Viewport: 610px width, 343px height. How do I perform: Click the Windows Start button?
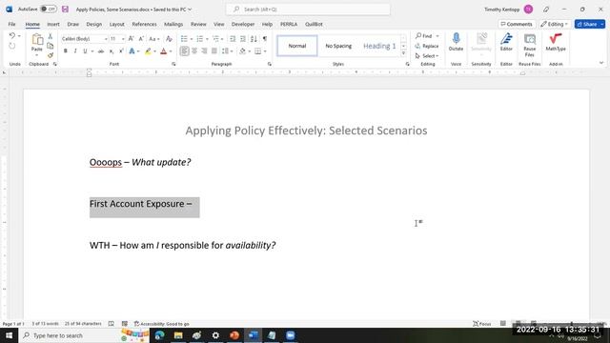tap(9, 335)
